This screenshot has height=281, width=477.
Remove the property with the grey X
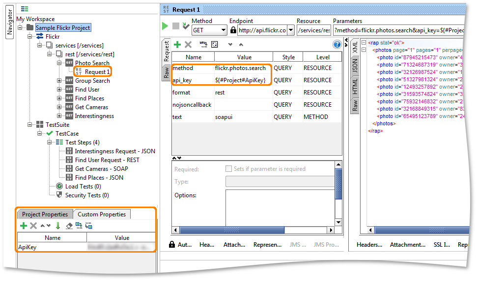[33, 226]
